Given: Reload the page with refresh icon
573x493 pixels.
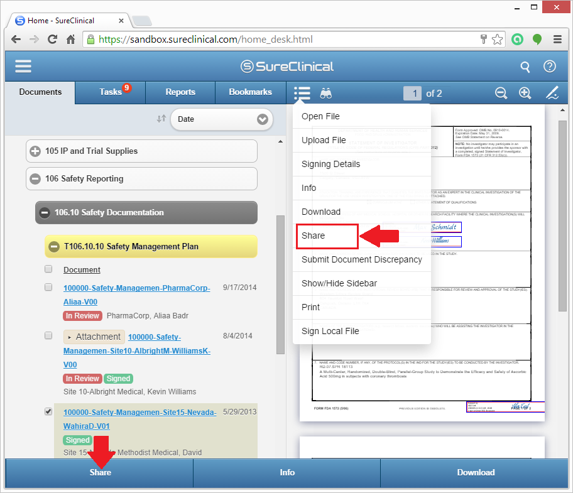Looking at the screenshot, I should tap(53, 39).
